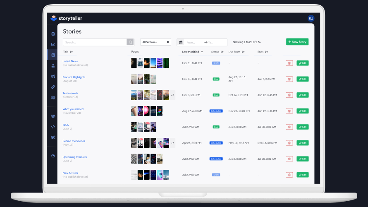Image resolution: width=368 pixels, height=207 pixels.
Task: Open the theater masks icon in sidebar
Action: (53, 98)
